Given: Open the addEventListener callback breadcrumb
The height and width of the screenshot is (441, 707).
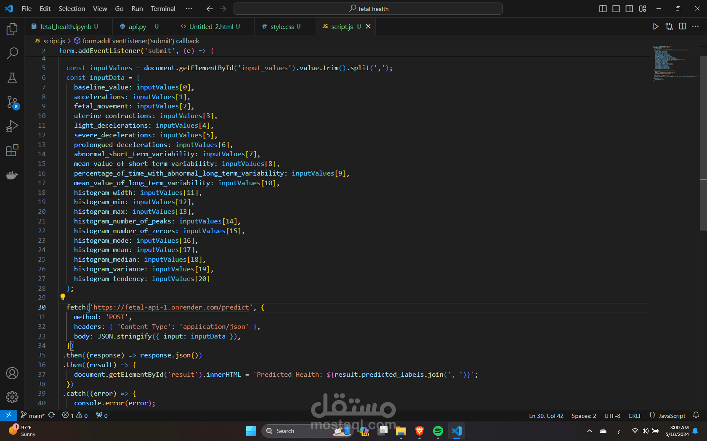Looking at the screenshot, I should pos(141,41).
